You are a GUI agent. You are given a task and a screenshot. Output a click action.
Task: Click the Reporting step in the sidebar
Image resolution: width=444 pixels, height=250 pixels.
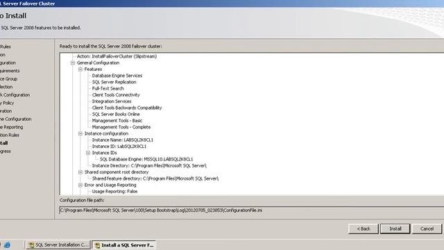tap(11, 127)
